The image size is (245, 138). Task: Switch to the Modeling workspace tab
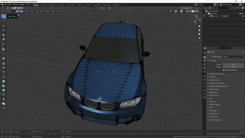pos(43,5)
